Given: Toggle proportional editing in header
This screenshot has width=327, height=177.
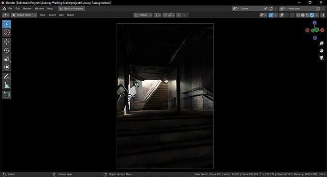Looking at the screenshot, I should point(178,15).
